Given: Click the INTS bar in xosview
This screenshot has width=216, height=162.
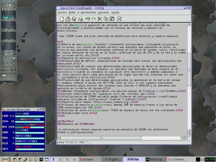Looking at the screenshot, I should [30, 149].
